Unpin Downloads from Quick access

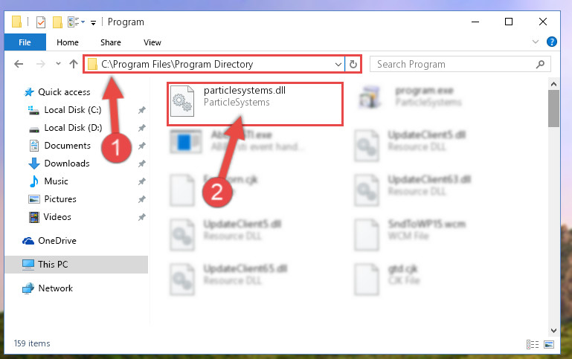141,164
